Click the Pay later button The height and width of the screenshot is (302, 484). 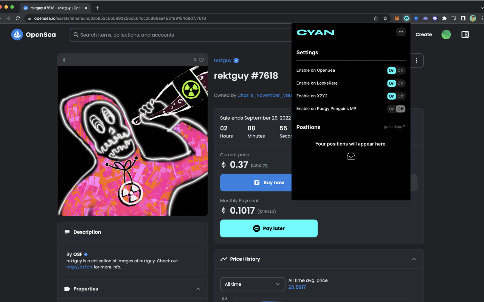coord(269,228)
